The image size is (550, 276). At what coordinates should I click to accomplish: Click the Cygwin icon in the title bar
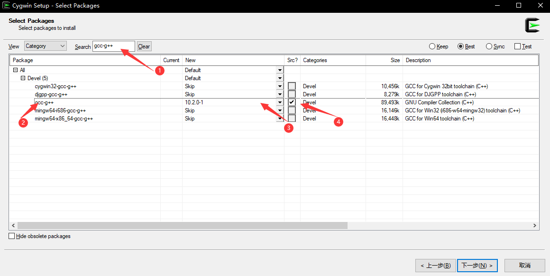click(6, 5)
